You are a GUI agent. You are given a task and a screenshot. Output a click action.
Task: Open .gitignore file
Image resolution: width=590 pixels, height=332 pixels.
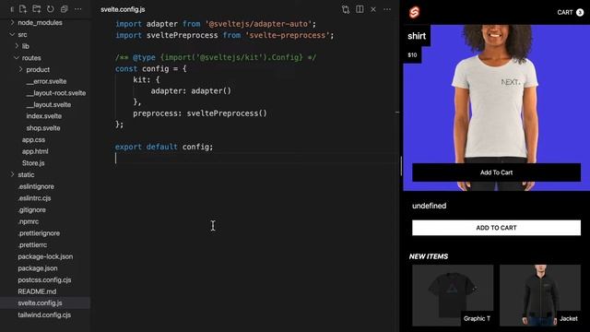tap(31, 209)
